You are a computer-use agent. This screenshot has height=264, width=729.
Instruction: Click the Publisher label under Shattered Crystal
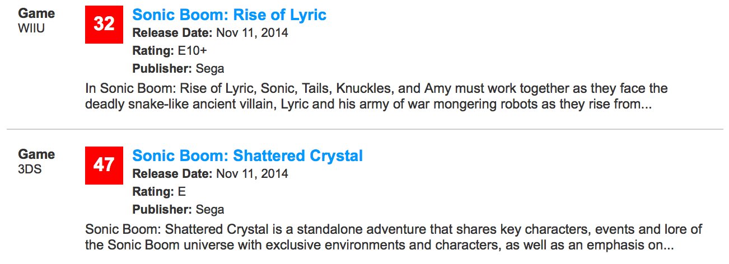click(x=162, y=210)
